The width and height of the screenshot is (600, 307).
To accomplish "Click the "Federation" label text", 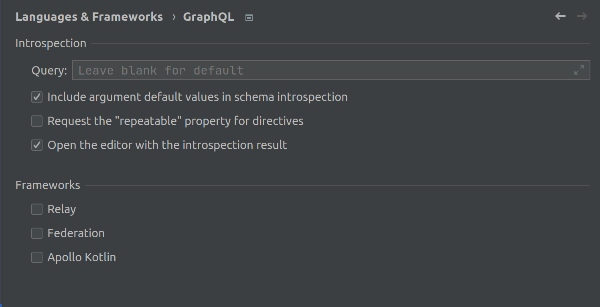I will (76, 233).
